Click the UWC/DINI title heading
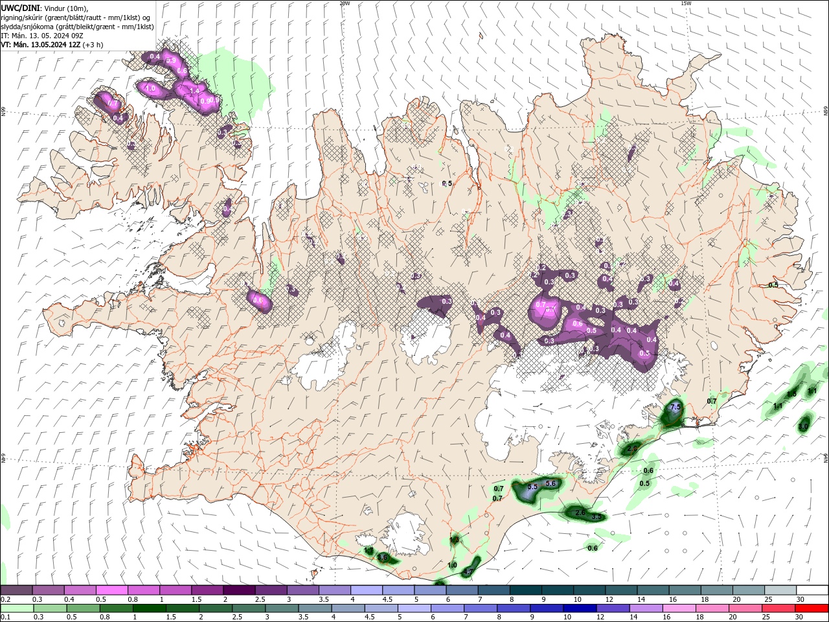829x622 pixels. (21, 7)
